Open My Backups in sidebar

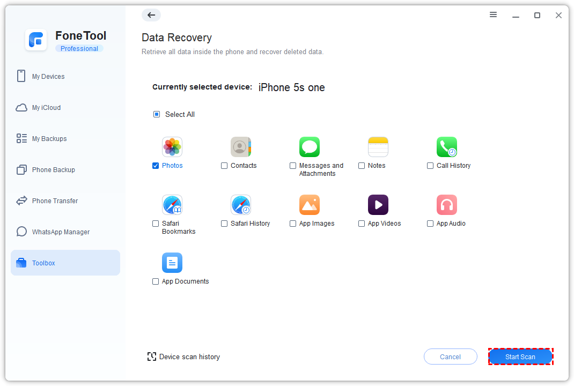49,139
